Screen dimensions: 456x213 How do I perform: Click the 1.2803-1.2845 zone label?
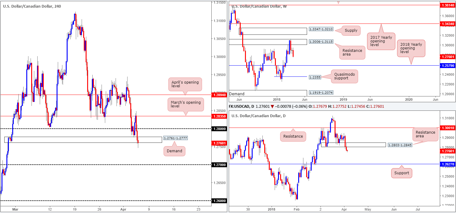pyautogui.click(x=400, y=145)
